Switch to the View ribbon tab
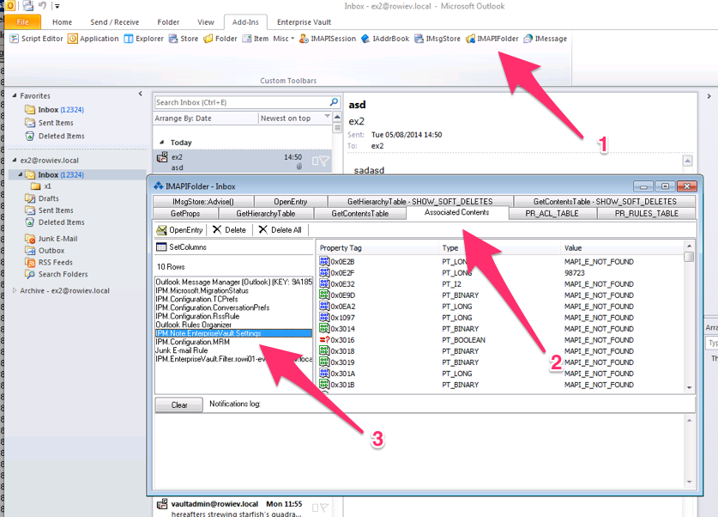Viewport: 718px width, 517px height. coord(206,22)
